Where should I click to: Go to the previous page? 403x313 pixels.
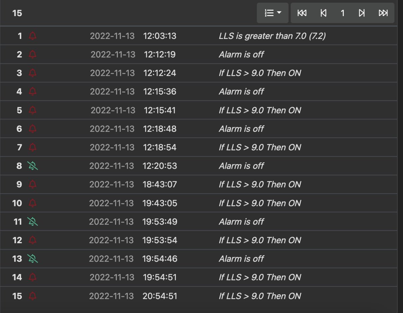point(323,13)
